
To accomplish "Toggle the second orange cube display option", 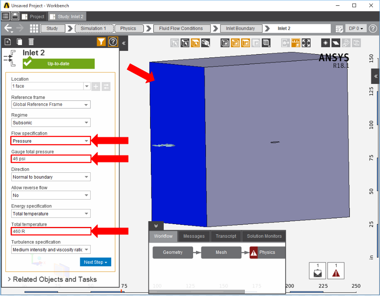I will pyautogui.click(x=246, y=43).
